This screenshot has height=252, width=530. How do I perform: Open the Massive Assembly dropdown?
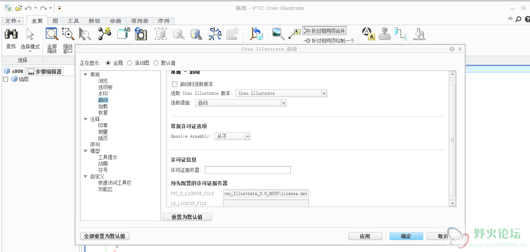point(248,136)
